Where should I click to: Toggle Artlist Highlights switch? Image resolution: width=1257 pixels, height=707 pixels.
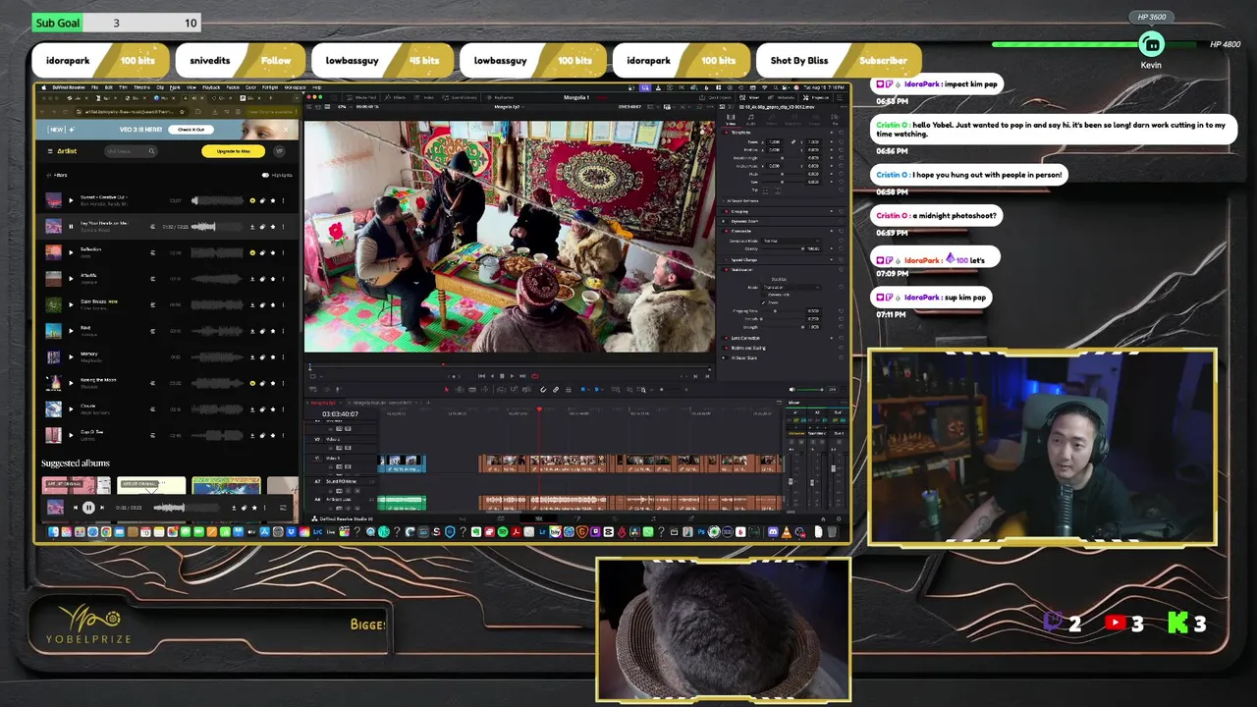265,175
